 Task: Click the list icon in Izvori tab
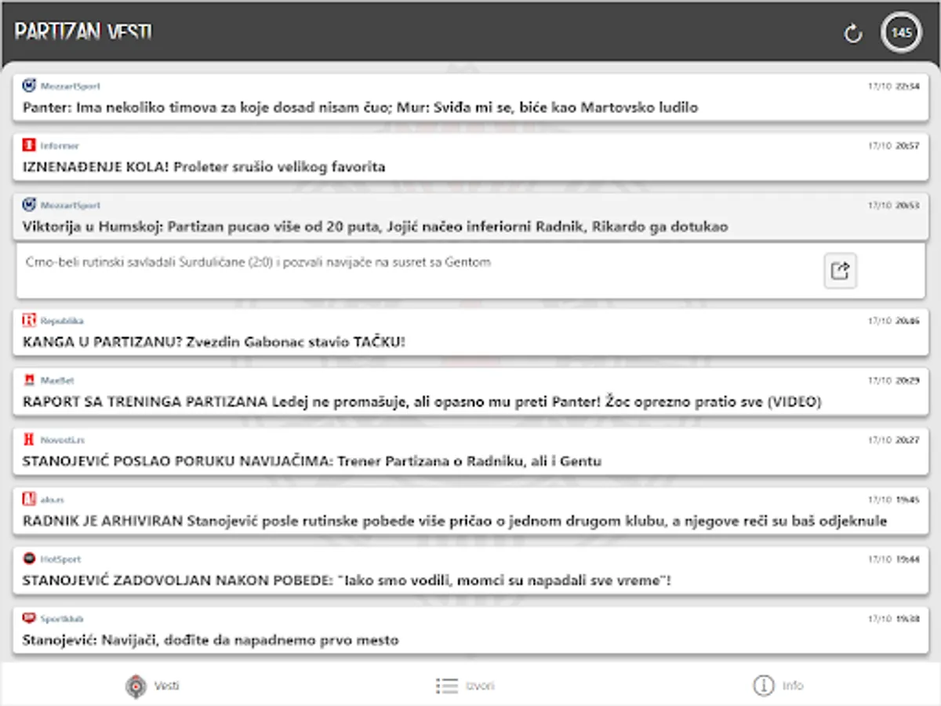click(x=446, y=686)
